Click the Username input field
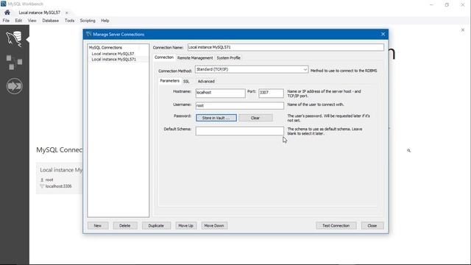The width and height of the screenshot is (471, 265). [x=239, y=105]
